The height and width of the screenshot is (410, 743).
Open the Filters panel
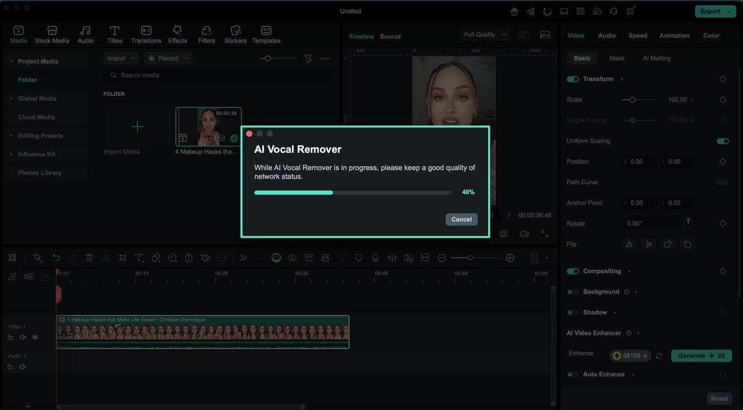coord(206,35)
